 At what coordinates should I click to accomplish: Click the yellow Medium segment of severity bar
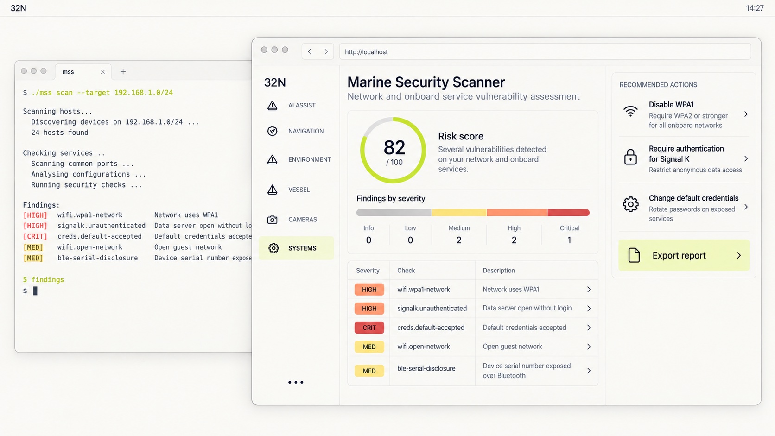click(x=459, y=213)
